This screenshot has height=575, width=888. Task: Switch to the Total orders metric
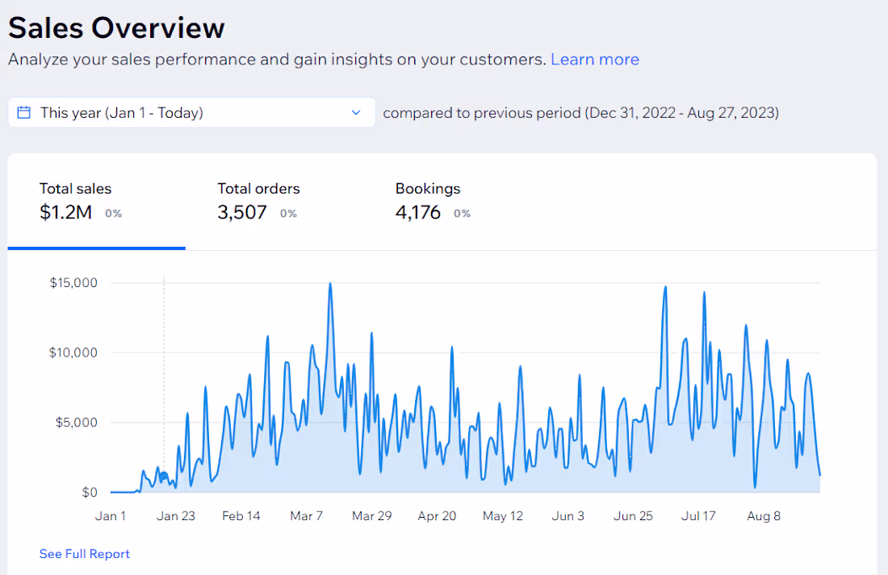[x=258, y=200]
